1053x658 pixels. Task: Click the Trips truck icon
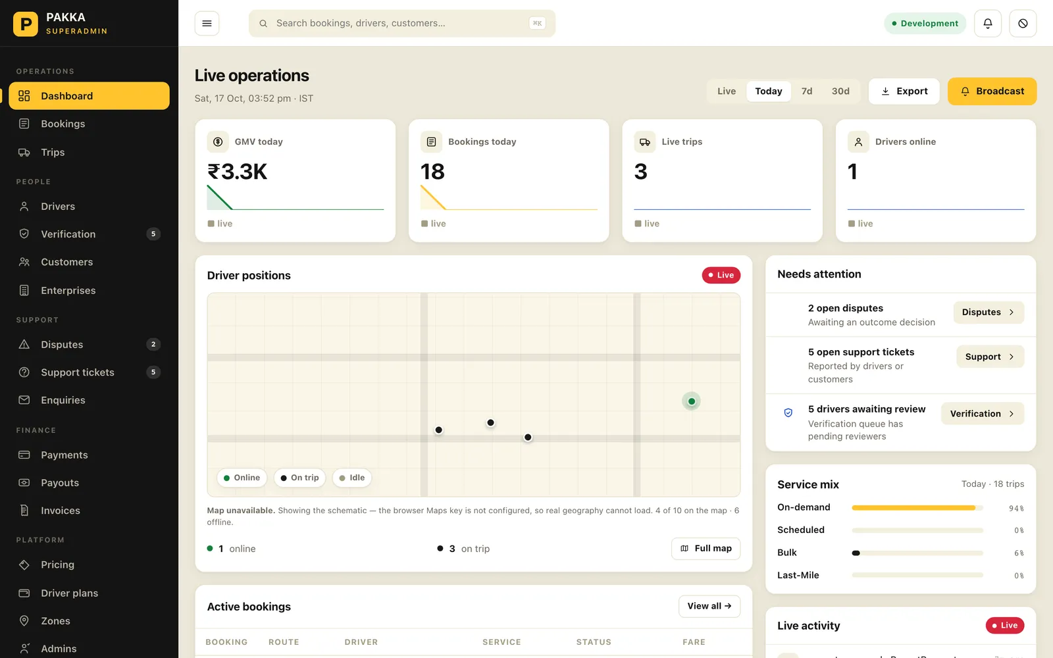tap(24, 152)
